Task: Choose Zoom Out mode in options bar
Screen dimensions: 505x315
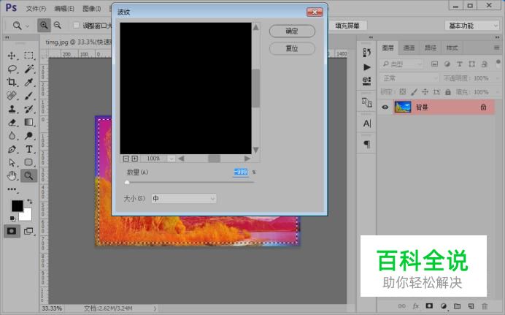Action: pyautogui.click(x=58, y=25)
